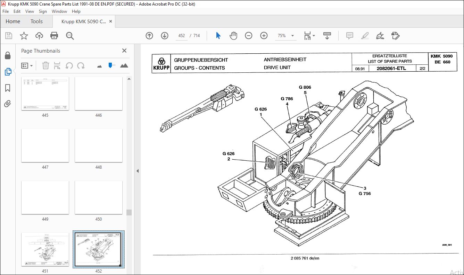Viewport: 464px width, 275px height.
Task: Open the sign document pen tool
Action: pos(380,35)
